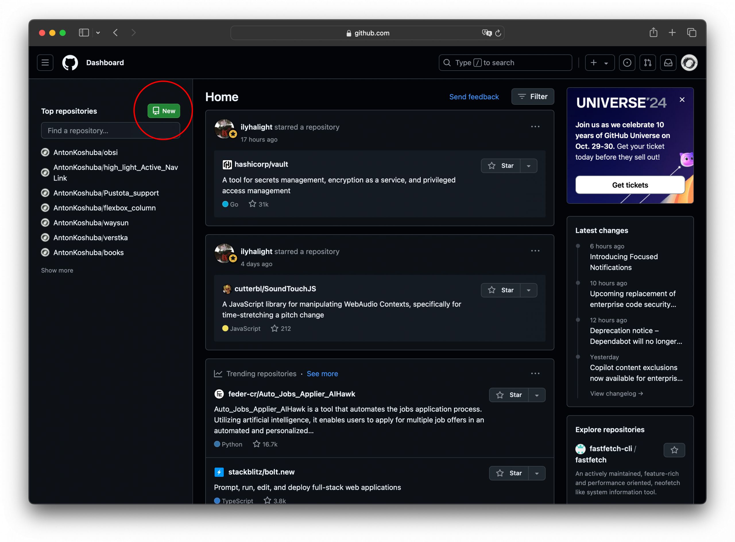
Task: Expand star list dropdown for SoundTouchJS
Action: (x=529, y=290)
